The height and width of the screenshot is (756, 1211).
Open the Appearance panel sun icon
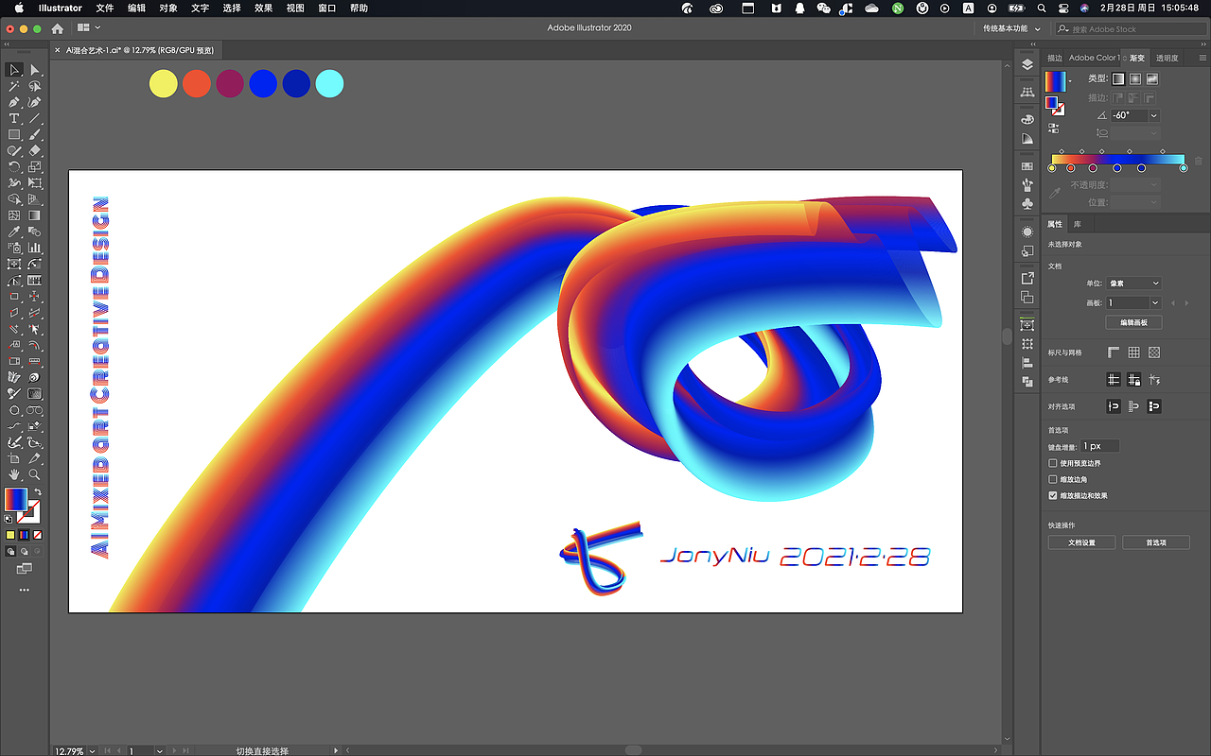tap(1027, 232)
